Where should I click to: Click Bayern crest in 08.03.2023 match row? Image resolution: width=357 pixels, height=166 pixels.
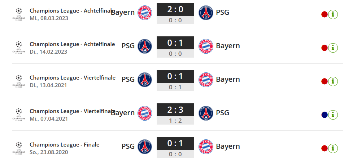tap(145, 13)
